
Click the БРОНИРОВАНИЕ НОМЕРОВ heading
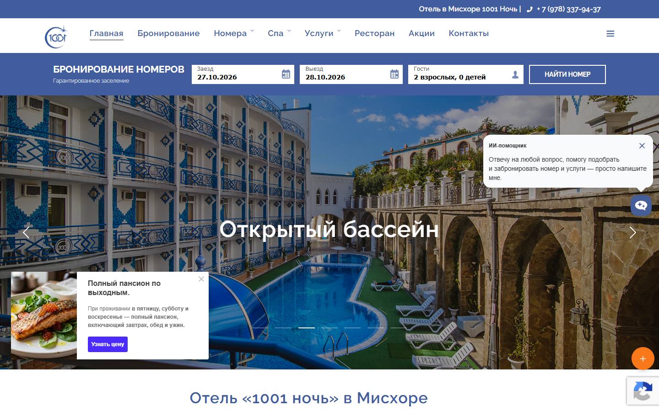[119, 69]
